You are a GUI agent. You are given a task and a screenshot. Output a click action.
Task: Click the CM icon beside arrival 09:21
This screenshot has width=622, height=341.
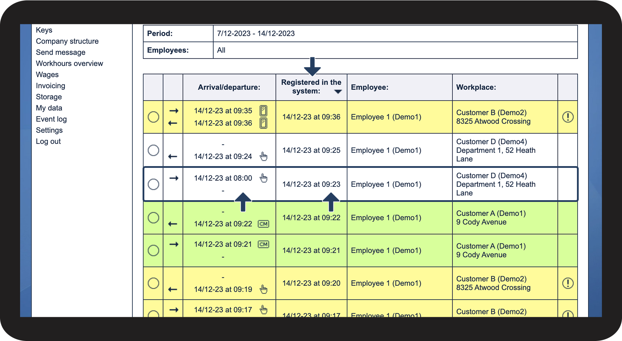(264, 244)
